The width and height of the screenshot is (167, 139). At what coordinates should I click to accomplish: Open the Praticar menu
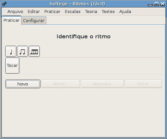point(52,11)
